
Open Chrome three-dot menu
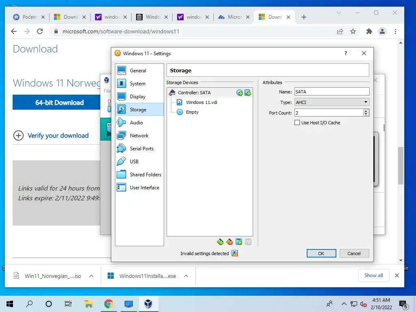(396, 31)
